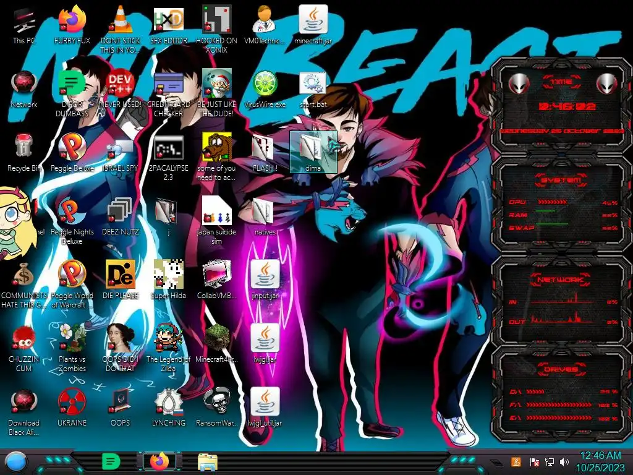Open the taskbar clock showing 12:46 AM
Screen dimensions: 633x475
tap(600, 461)
